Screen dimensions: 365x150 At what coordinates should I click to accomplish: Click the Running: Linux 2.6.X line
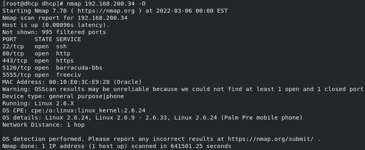[x=38, y=103]
